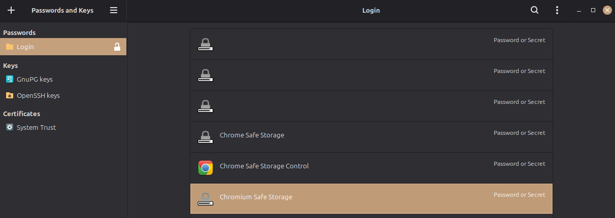615x218 pixels.
Task: Select the first unnamed password entry
Action: 371,44
